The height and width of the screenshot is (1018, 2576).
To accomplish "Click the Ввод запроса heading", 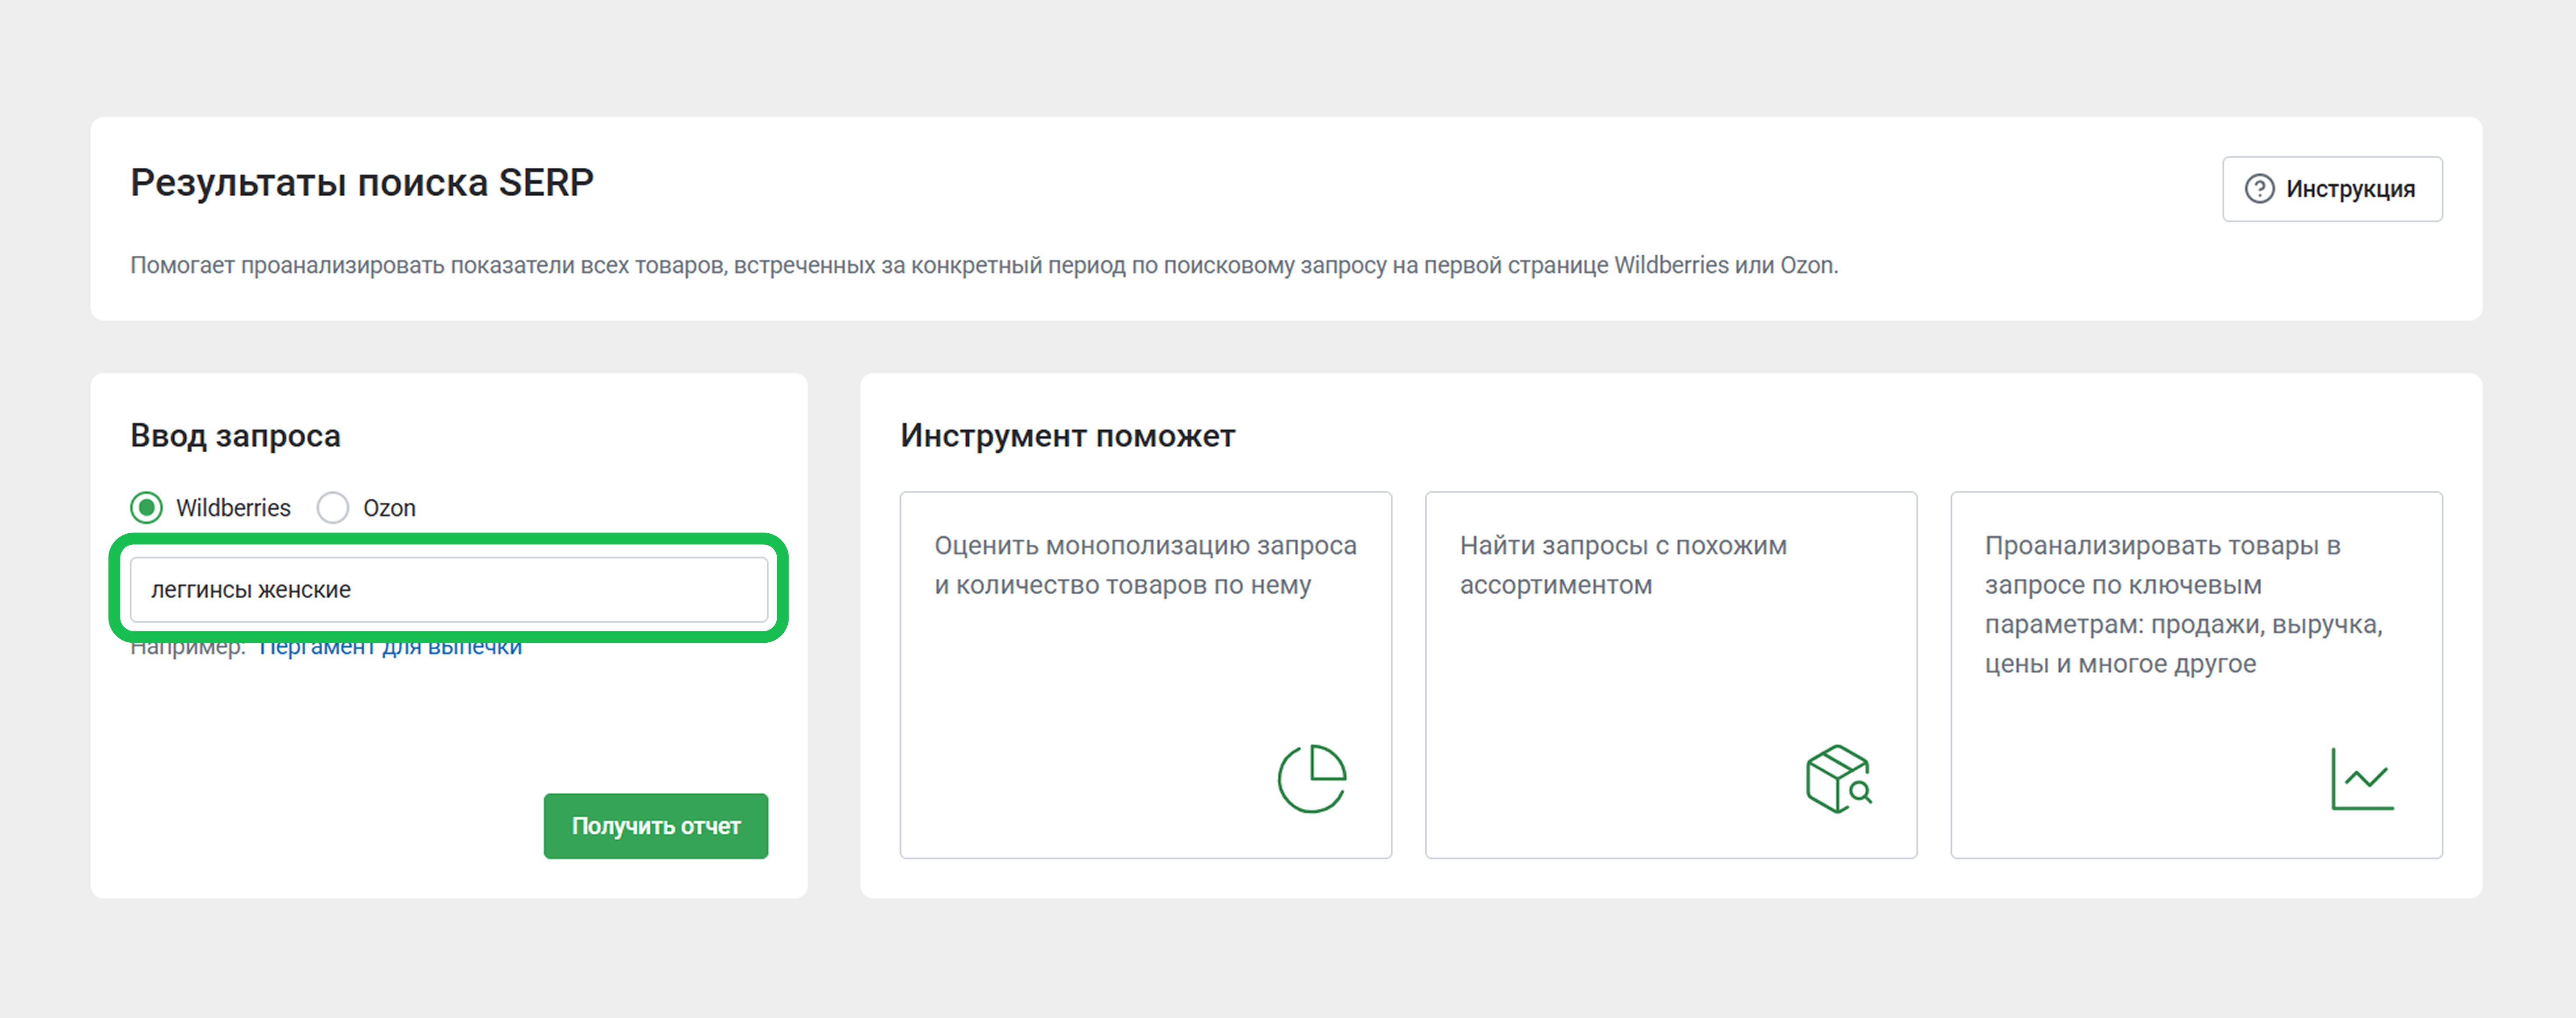I will (x=236, y=436).
